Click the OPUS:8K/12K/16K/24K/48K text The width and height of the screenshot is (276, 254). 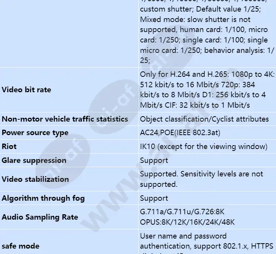pos(187,222)
